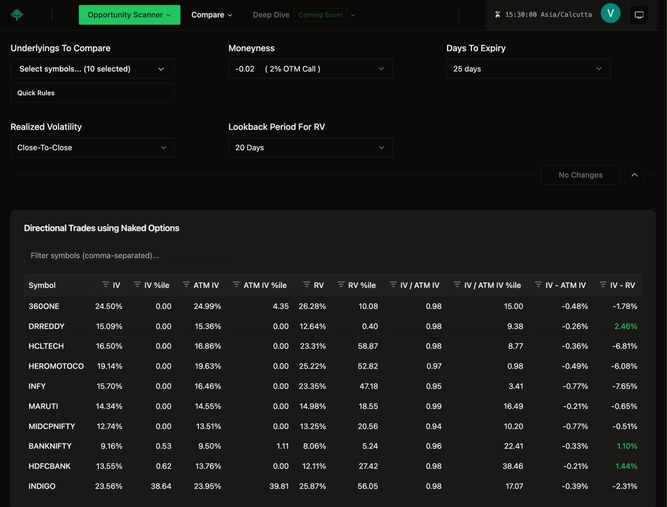This screenshot has height=507, width=667.
Task: Click filter icon beside IV - RV header
Action: point(603,285)
